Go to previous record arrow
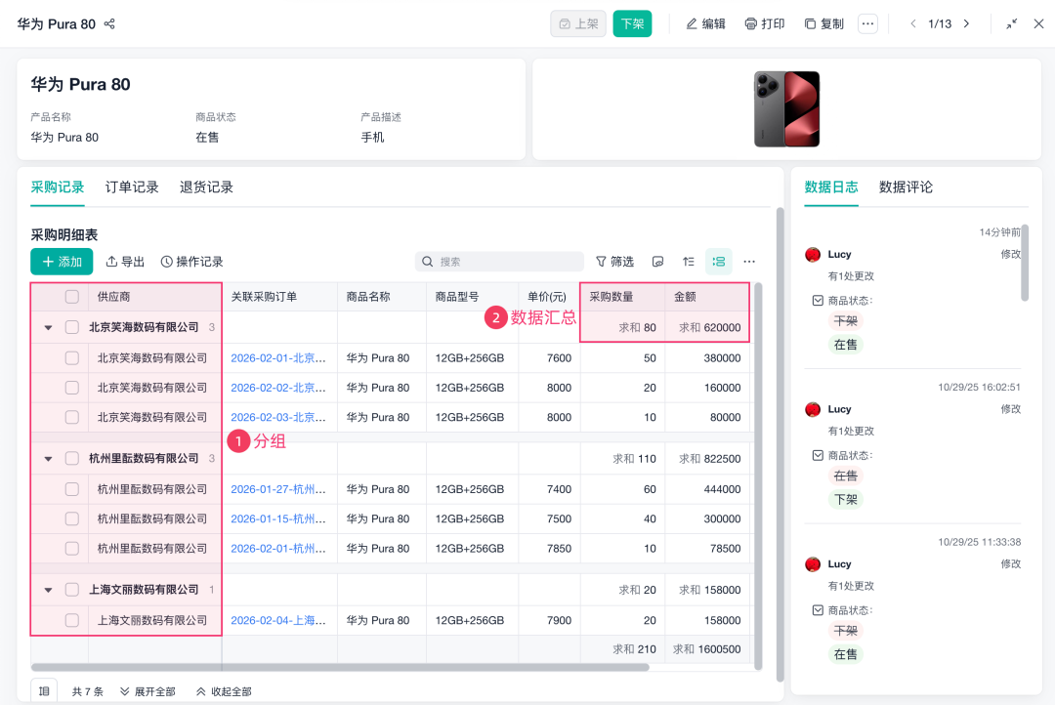The height and width of the screenshot is (705, 1055). pos(913,23)
